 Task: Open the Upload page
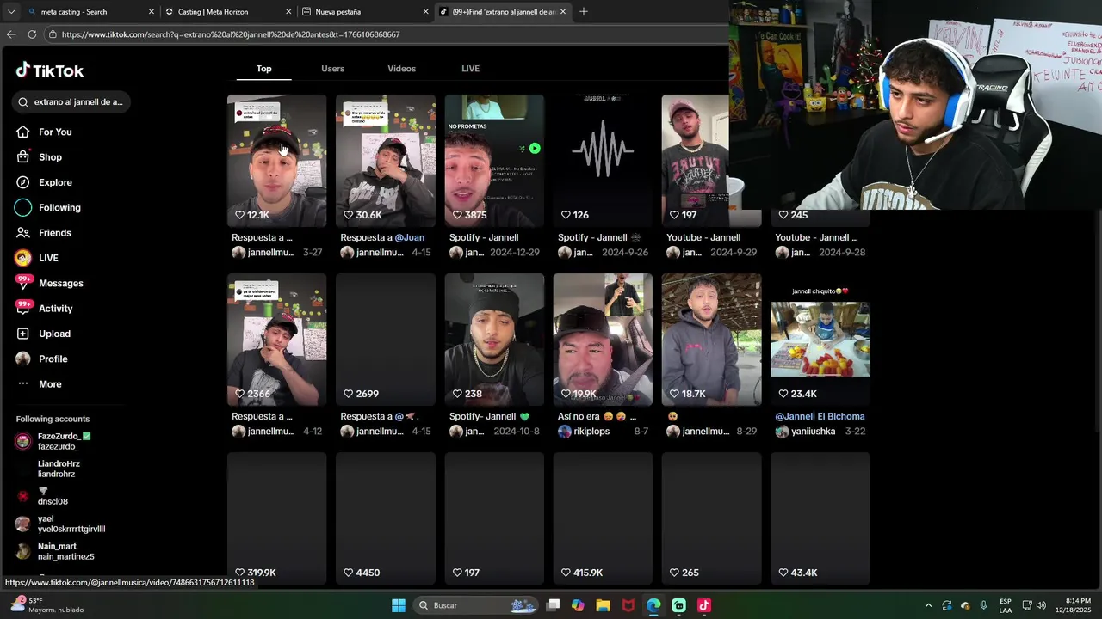(54, 334)
